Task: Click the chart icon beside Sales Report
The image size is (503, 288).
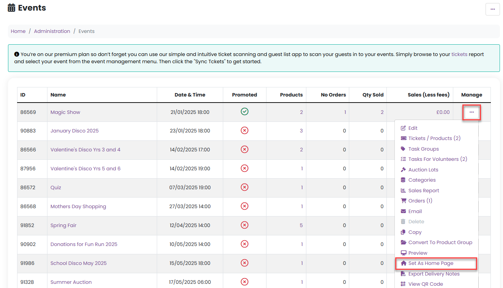Action: (404, 190)
